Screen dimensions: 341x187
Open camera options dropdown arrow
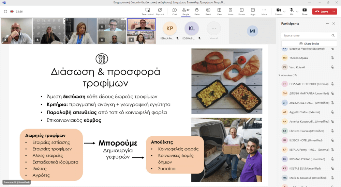click(x=284, y=12)
